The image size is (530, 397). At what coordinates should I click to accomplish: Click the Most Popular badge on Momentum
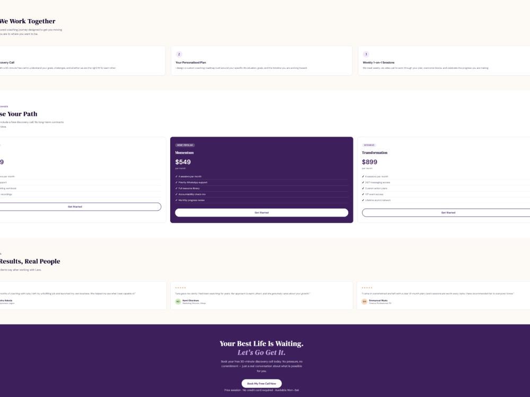click(x=185, y=145)
